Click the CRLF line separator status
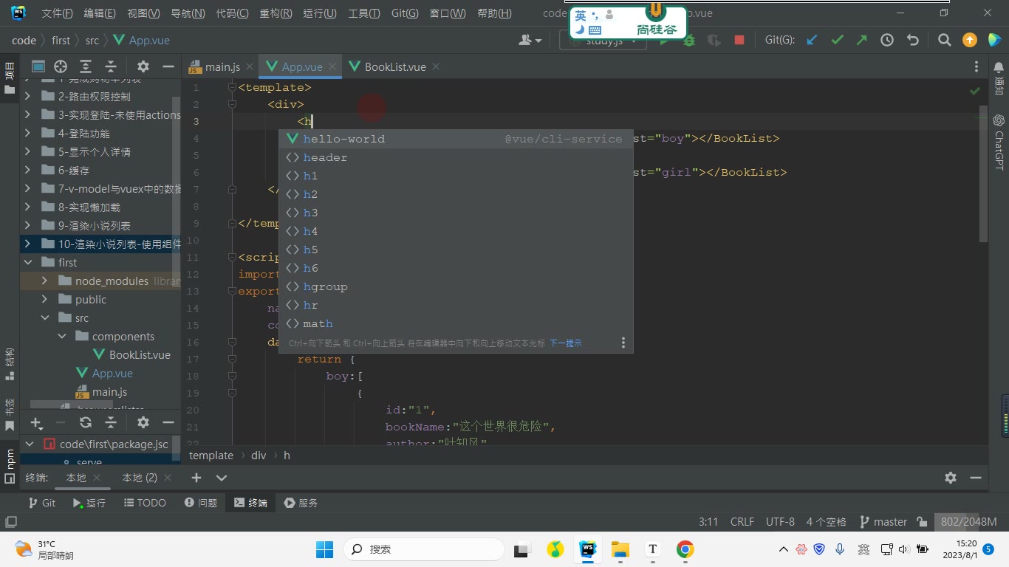Viewport: 1009px width, 567px height. [742, 521]
